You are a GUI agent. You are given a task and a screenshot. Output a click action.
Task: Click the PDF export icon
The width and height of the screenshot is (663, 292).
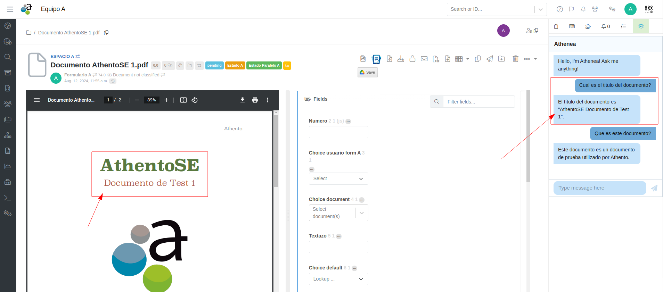coord(436,59)
